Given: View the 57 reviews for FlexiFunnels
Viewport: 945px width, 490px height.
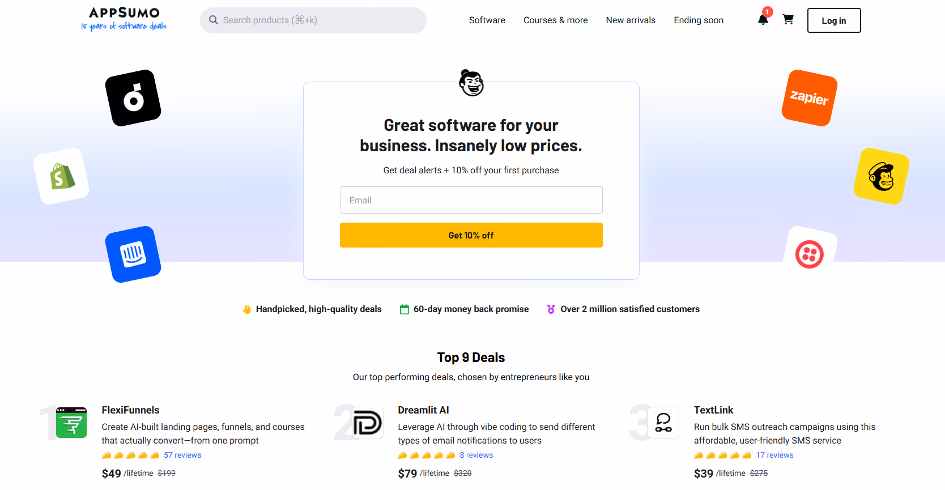Looking at the screenshot, I should pyautogui.click(x=182, y=455).
